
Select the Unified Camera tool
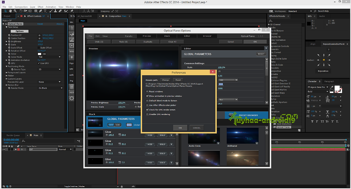[25, 11]
